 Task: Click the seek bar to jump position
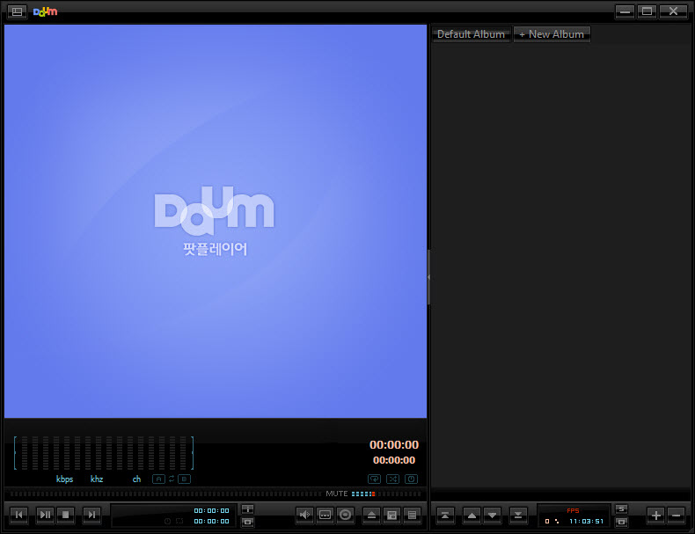coord(166,494)
